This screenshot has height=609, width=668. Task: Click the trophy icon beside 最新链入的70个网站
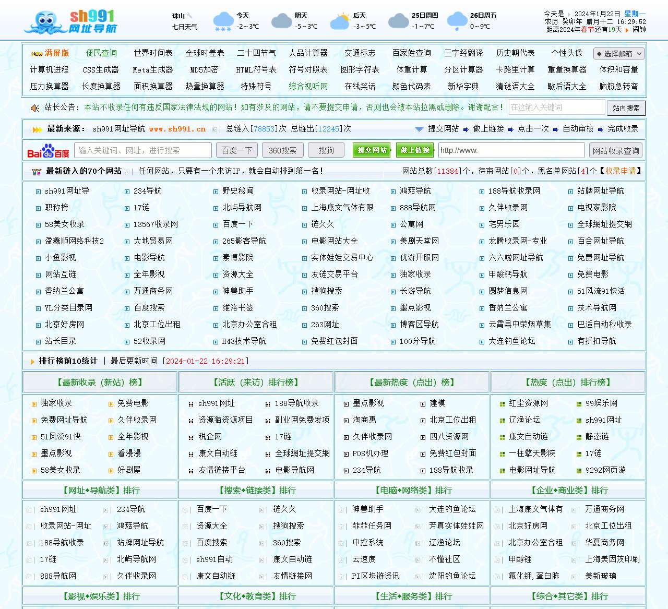coord(37,172)
